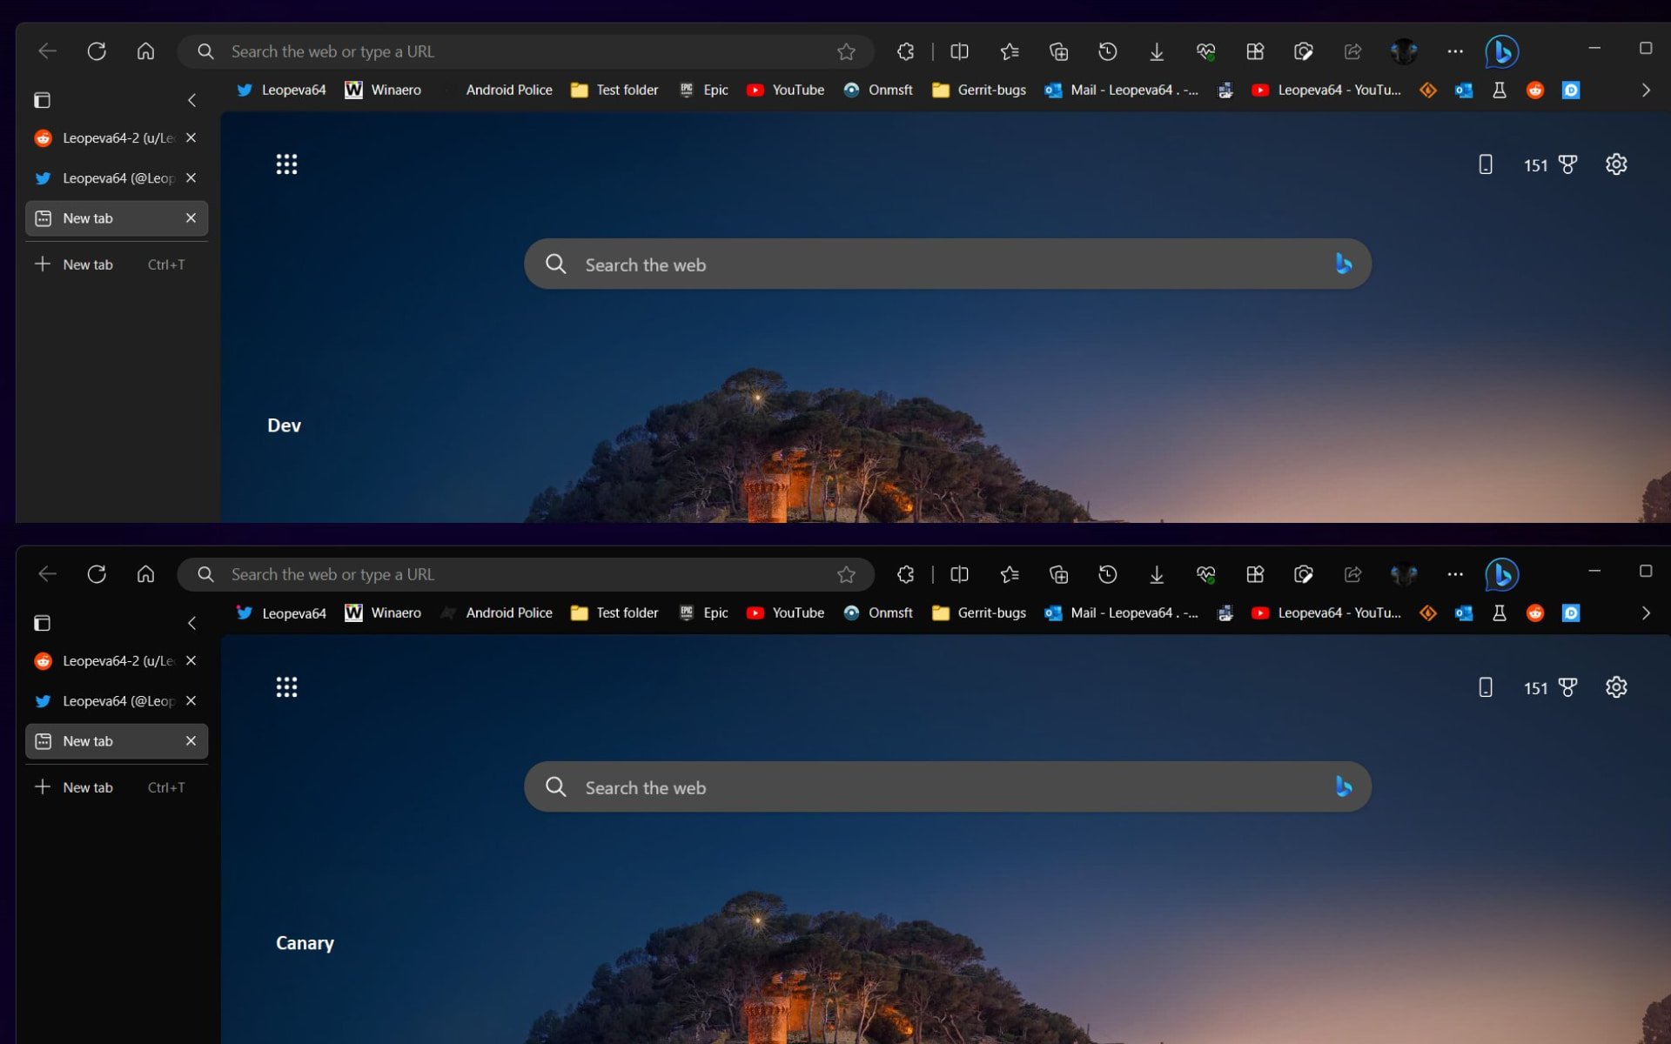Screen dimensions: 1671x1044
Task: Open Mail - Leopeva64 bookmark in Canary window
Action: pyautogui.click(x=1121, y=612)
